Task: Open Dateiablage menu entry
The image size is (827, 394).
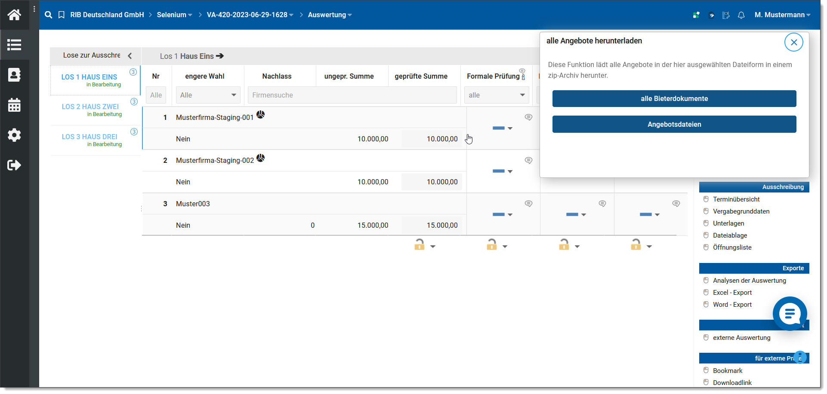Action: 730,235
